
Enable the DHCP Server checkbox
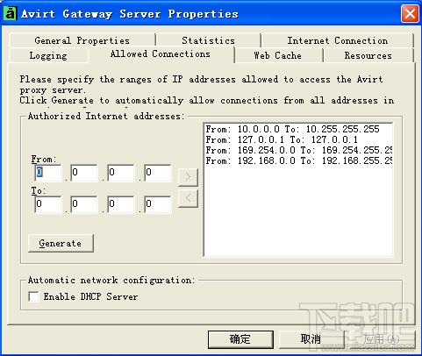[33, 296]
